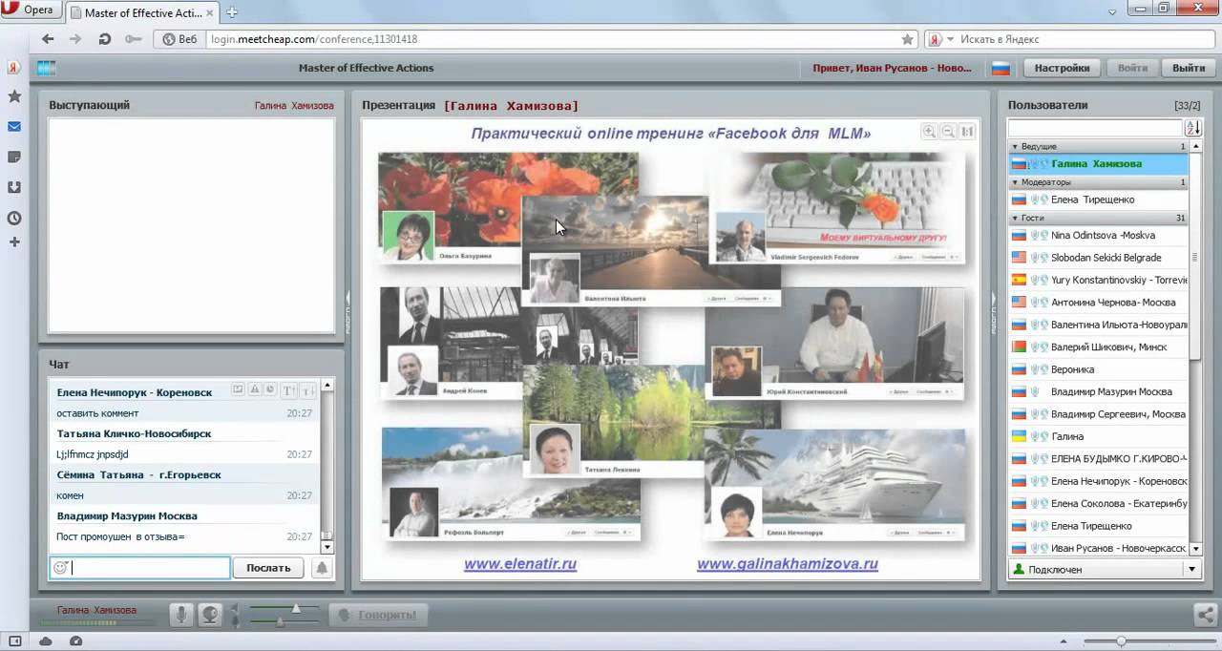Open downloads panel in Opera sidebar
This screenshot has height=651, width=1222.
click(x=14, y=187)
